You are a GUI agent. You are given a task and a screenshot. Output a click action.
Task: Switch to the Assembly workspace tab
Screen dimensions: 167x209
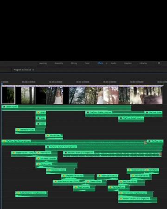click(59, 63)
